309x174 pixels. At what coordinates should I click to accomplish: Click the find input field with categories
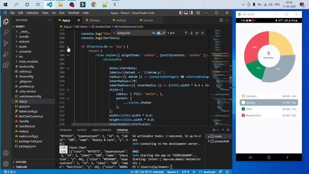tap(133, 33)
